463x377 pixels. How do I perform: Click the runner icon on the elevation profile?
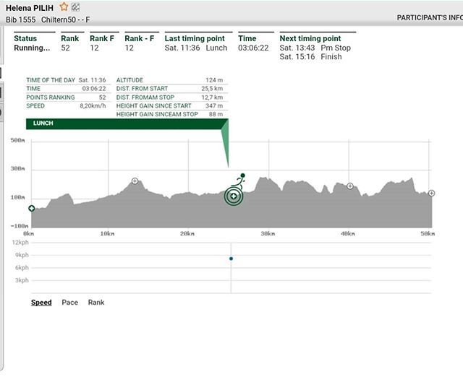pyautogui.click(x=239, y=181)
